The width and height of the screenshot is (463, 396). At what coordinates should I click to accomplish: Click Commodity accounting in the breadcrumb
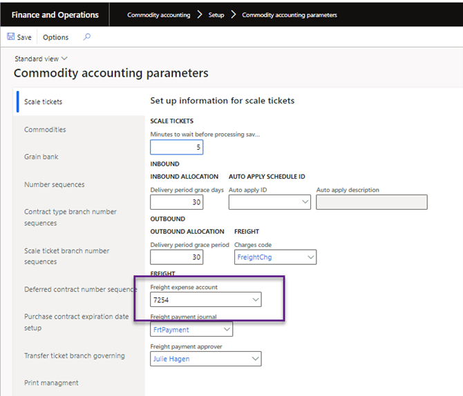click(x=158, y=15)
